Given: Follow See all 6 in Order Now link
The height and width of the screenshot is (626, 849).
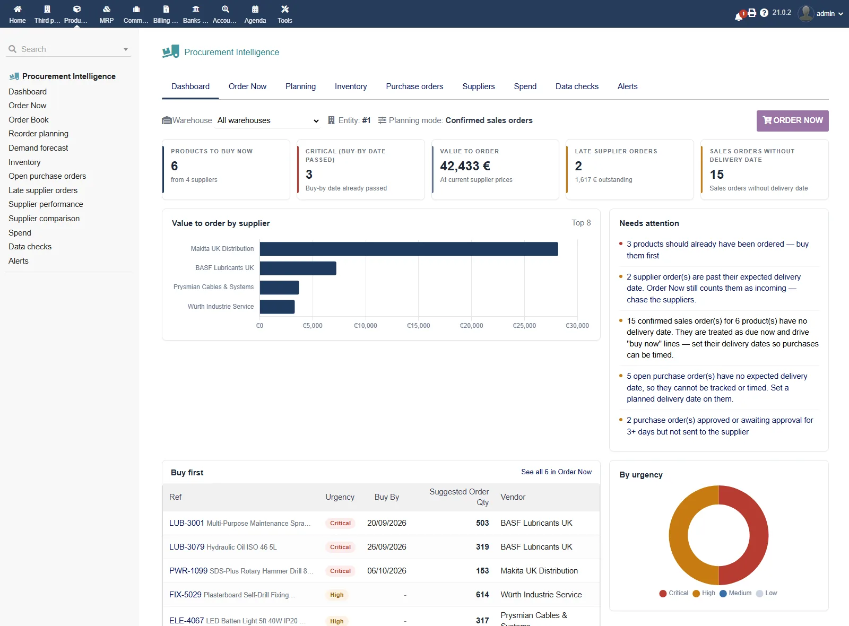Looking at the screenshot, I should pyautogui.click(x=556, y=472).
